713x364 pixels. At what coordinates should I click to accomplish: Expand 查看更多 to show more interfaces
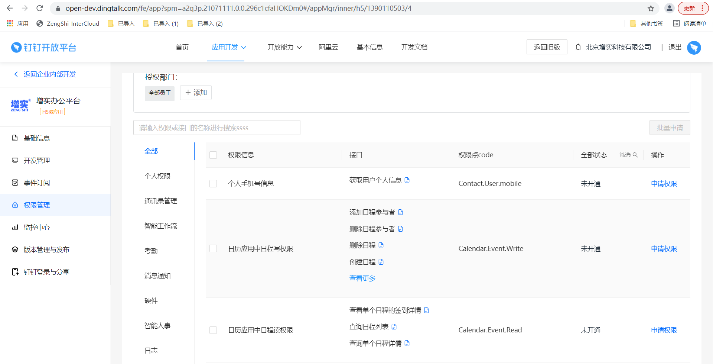362,278
